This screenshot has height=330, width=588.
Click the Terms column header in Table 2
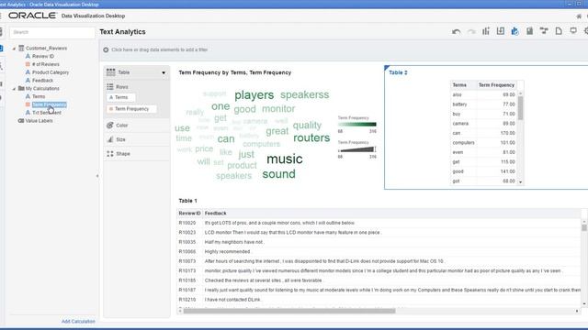click(463, 85)
